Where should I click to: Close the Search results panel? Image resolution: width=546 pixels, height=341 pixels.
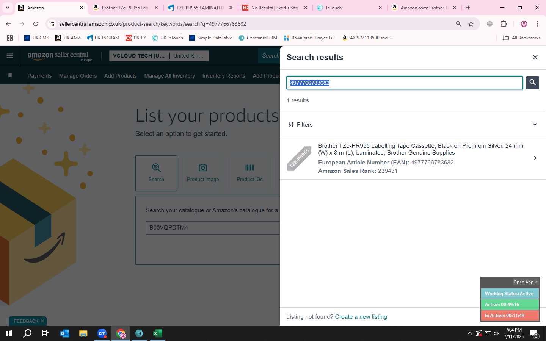[535, 57]
